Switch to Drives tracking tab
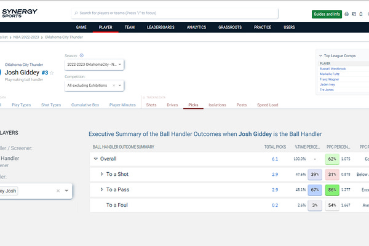Image resolution: width=369 pixels, height=246 pixels. (172, 105)
